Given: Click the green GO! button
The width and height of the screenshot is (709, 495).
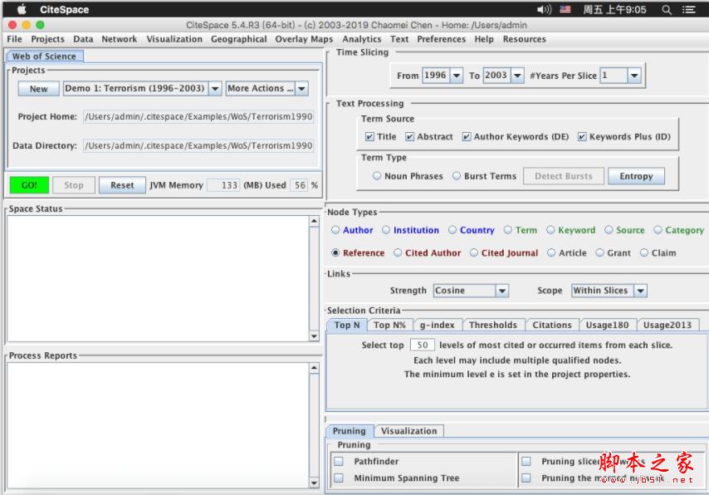Looking at the screenshot, I should 29,185.
